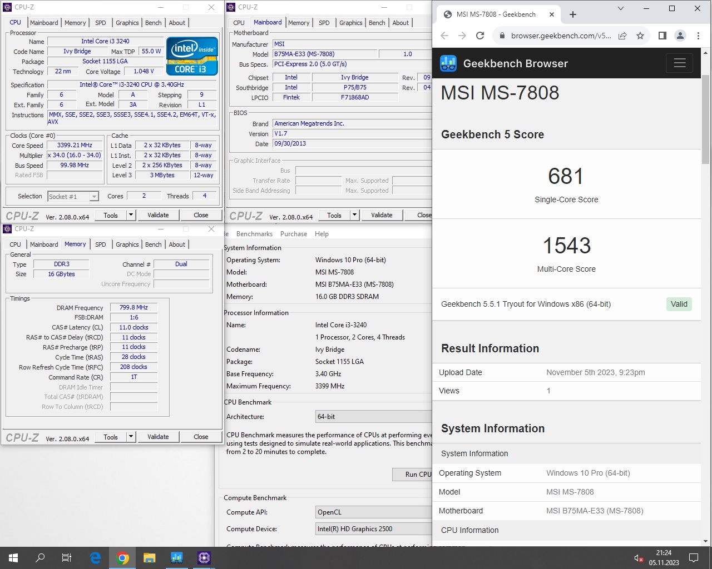Open Compute Device HD Graphics dropdown

(374, 529)
